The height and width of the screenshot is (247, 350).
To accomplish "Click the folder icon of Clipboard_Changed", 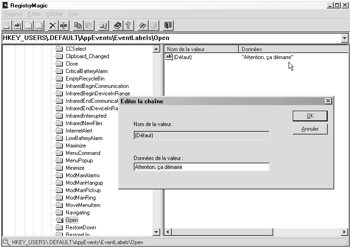I will pos(59,56).
